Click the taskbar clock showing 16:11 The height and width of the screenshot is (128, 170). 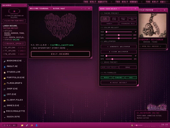[x=165, y=125]
